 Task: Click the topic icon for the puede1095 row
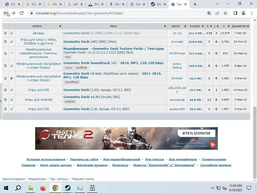tap(6, 109)
